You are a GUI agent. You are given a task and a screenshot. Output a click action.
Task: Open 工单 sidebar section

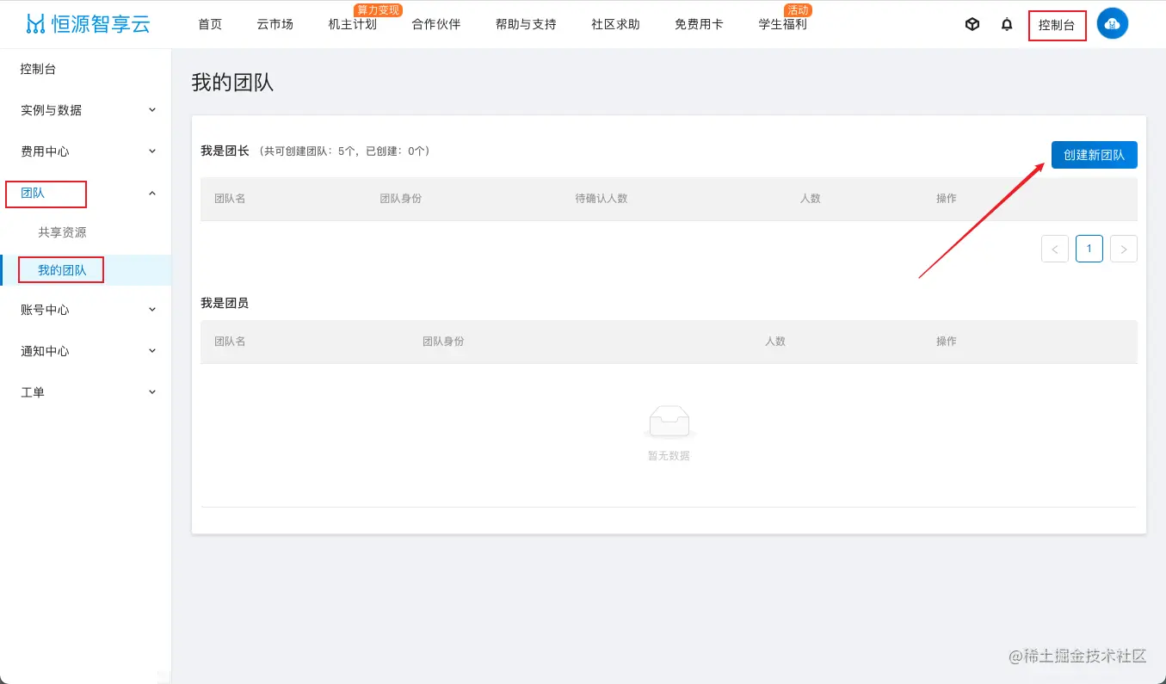[x=33, y=392]
